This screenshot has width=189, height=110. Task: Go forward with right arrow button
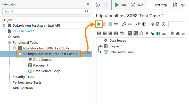tap(106, 5)
